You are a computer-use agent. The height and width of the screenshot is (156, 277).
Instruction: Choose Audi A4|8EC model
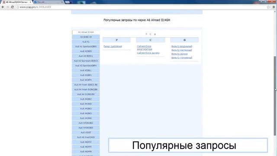(x=86, y=99)
